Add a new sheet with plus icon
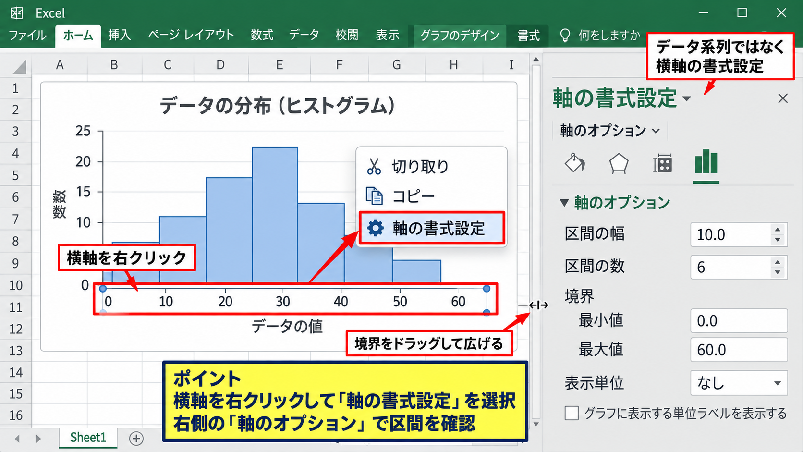803x452 pixels. (x=136, y=438)
